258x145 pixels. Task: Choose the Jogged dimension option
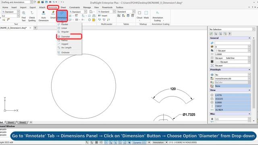click(x=69, y=44)
